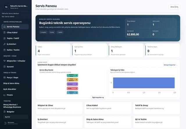Click the icon beside Kalite / Teslim

[x=5, y=50]
